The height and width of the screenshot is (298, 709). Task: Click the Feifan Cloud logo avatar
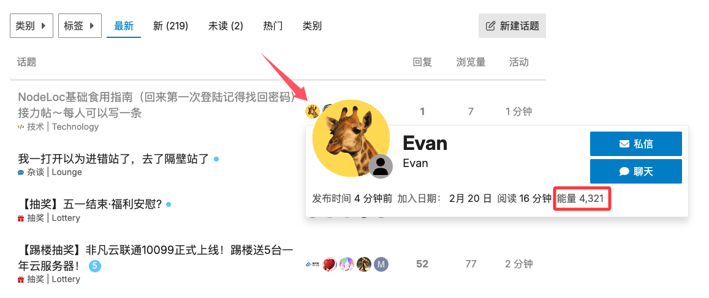[313, 264]
